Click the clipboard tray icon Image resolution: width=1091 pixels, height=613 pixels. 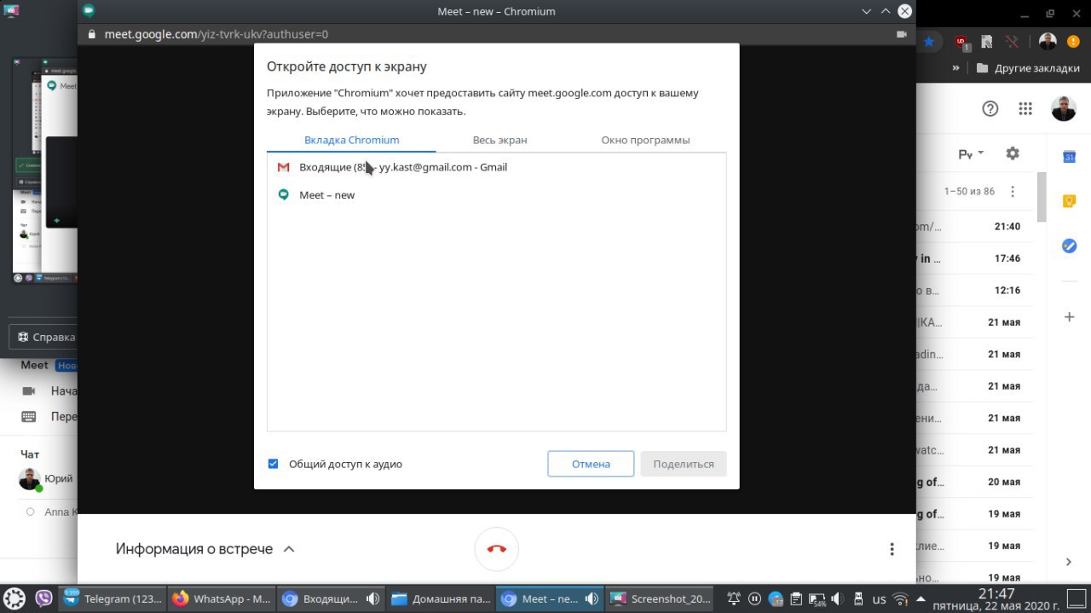[x=796, y=599]
